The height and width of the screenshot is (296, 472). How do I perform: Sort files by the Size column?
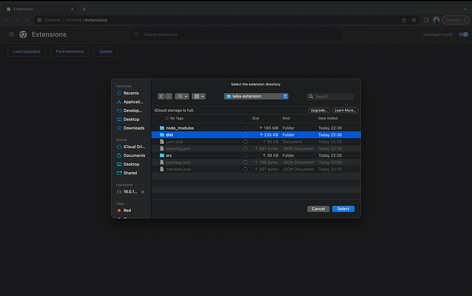(255, 119)
